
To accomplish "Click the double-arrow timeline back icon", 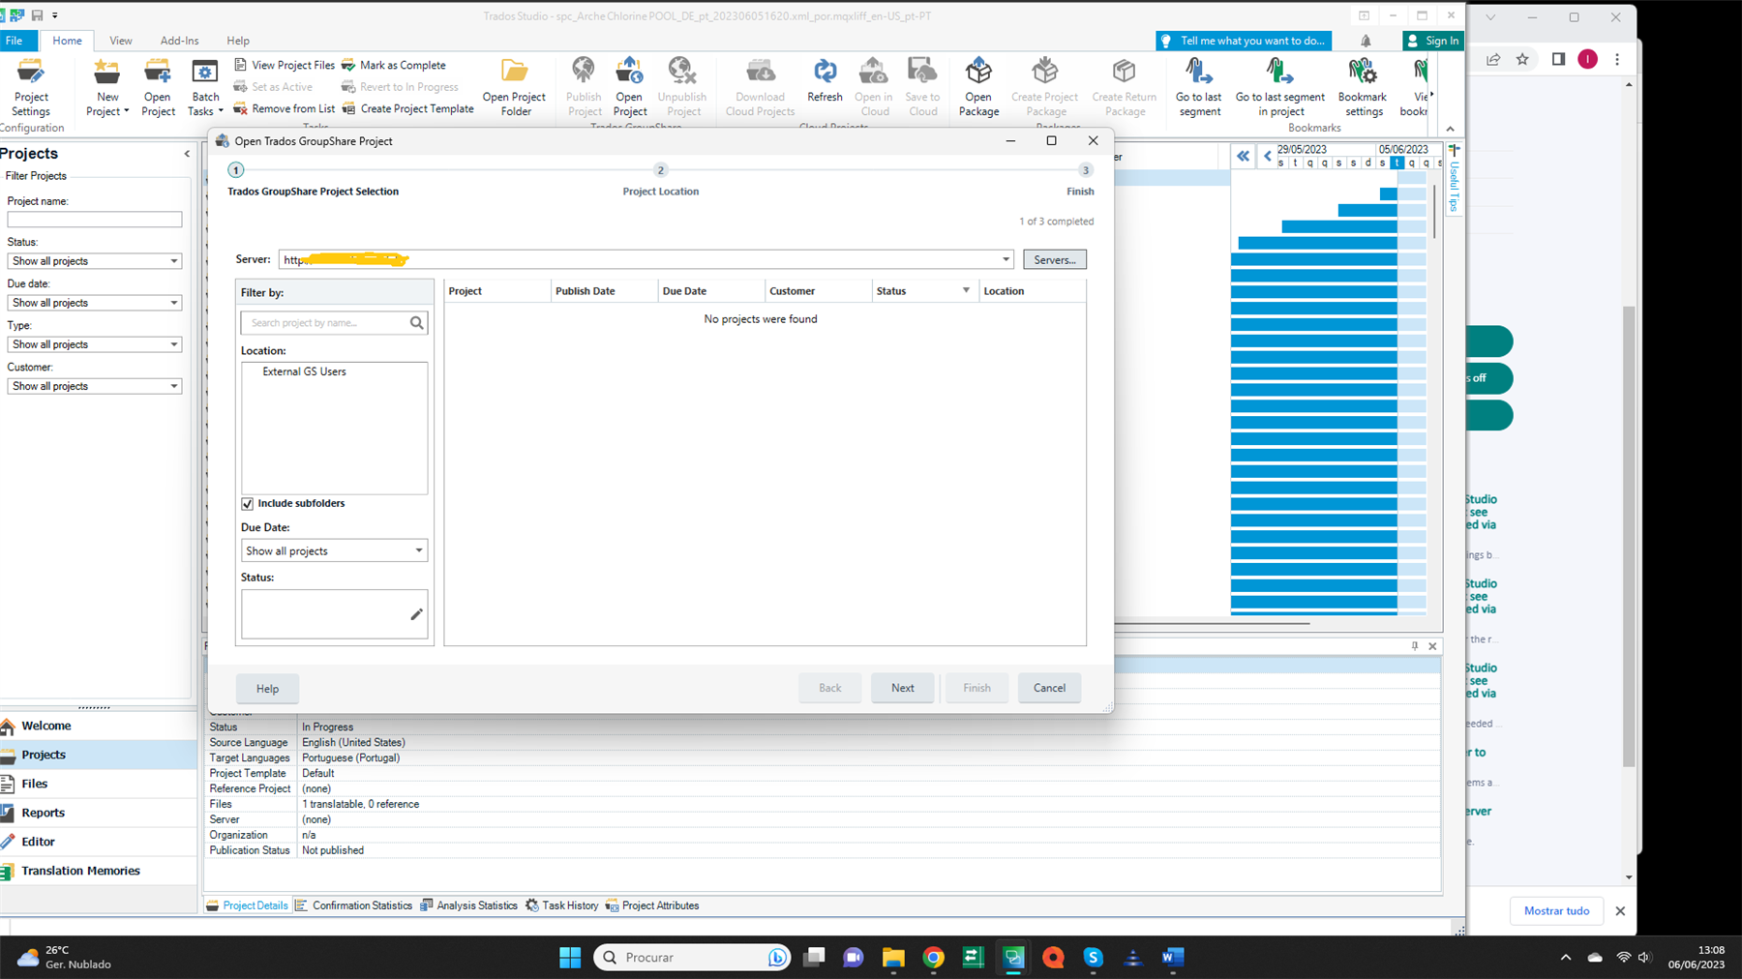I will pyautogui.click(x=1243, y=156).
